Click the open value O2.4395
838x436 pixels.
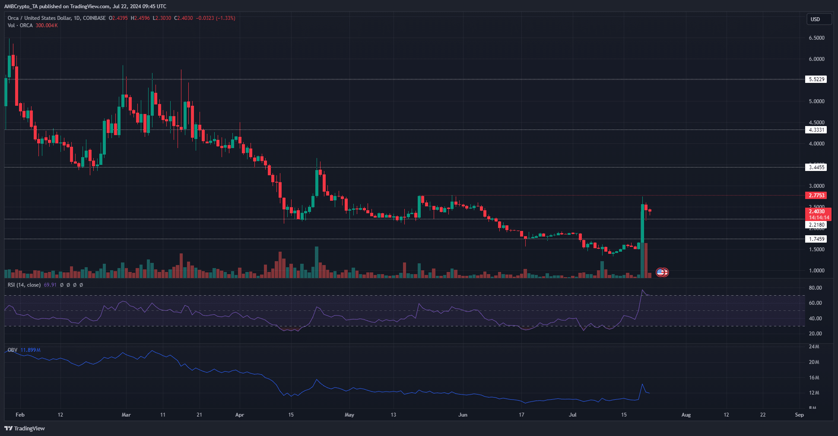click(118, 18)
